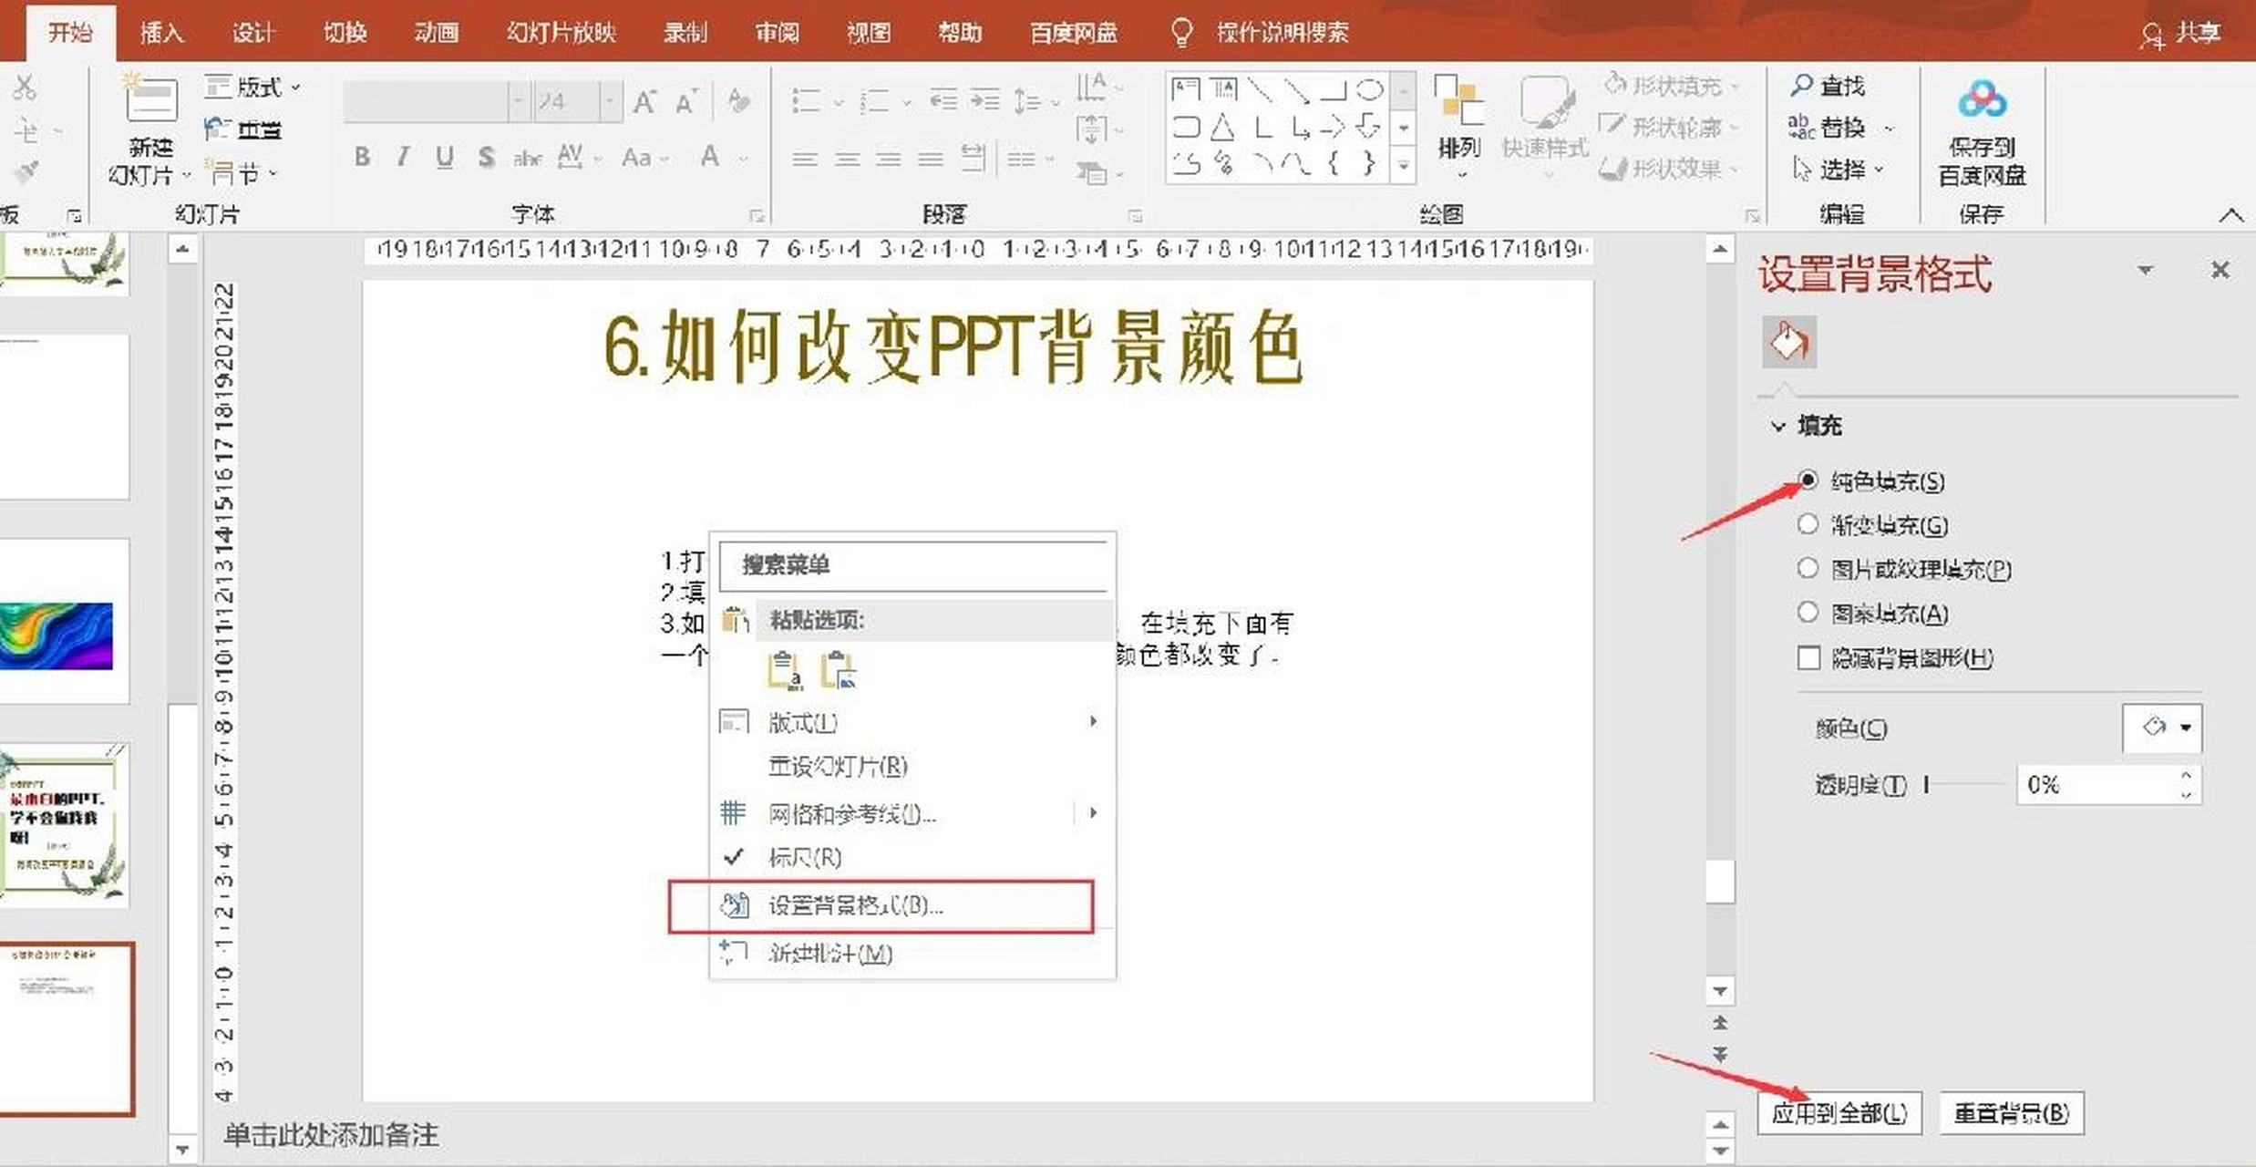Click the text shadow S icon
2256x1167 pixels.
[x=487, y=157]
